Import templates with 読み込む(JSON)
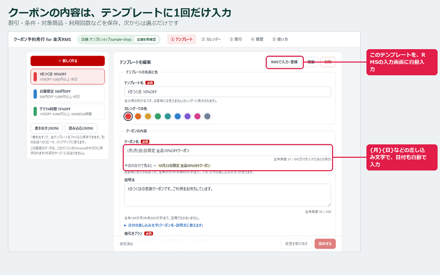The image size is (440, 275). point(81,128)
